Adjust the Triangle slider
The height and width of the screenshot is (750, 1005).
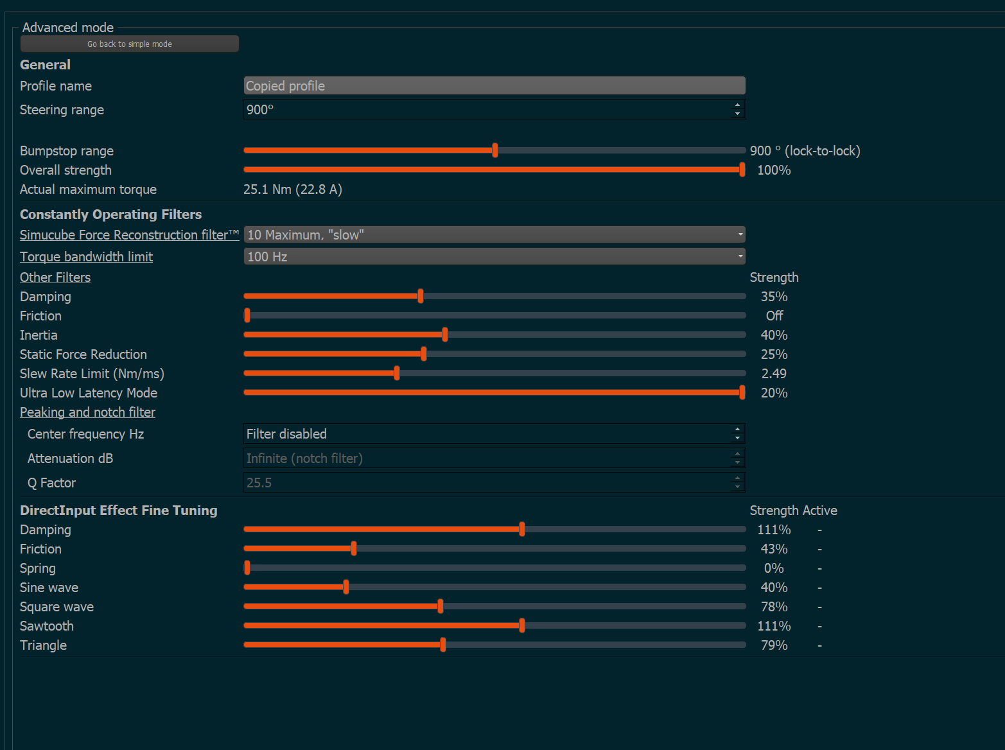tap(494, 645)
